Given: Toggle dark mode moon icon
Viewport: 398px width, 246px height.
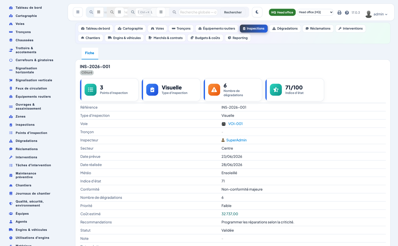Looking at the screenshot, I should (257, 12).
